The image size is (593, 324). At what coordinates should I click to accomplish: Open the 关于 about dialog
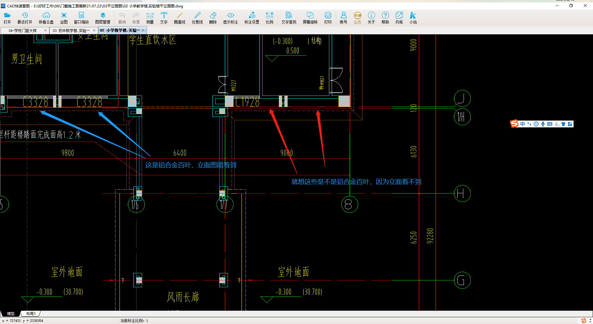(371, 18)
